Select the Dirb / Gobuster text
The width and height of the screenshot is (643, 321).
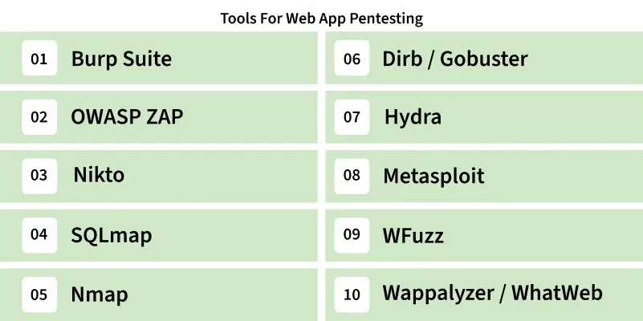pyautogui.click(x=455, y=59)
